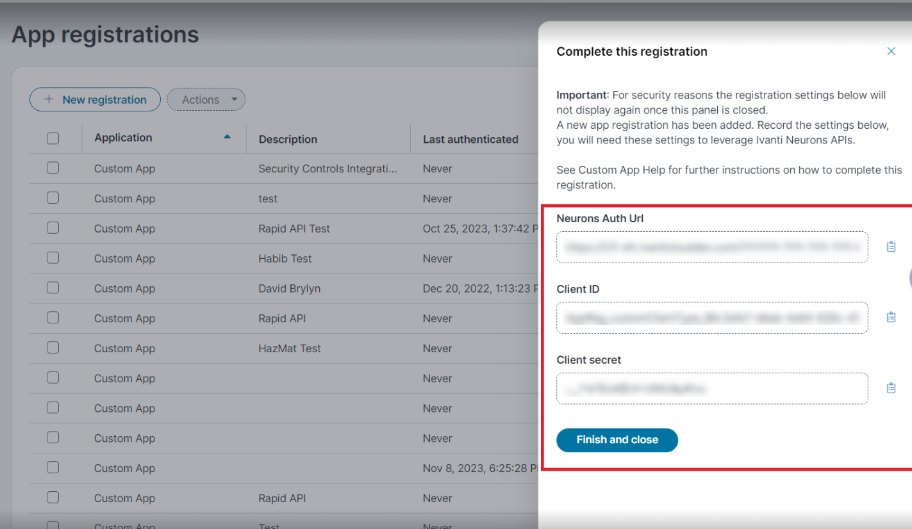Open the Actions dropdown
Screen dimensions: 912x529
206,99
